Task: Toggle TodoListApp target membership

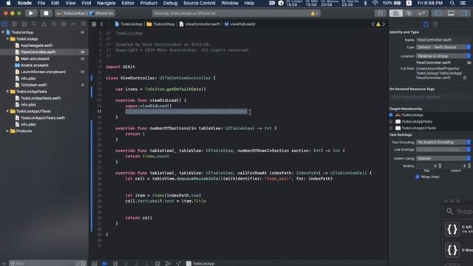Action: point(391,115)
